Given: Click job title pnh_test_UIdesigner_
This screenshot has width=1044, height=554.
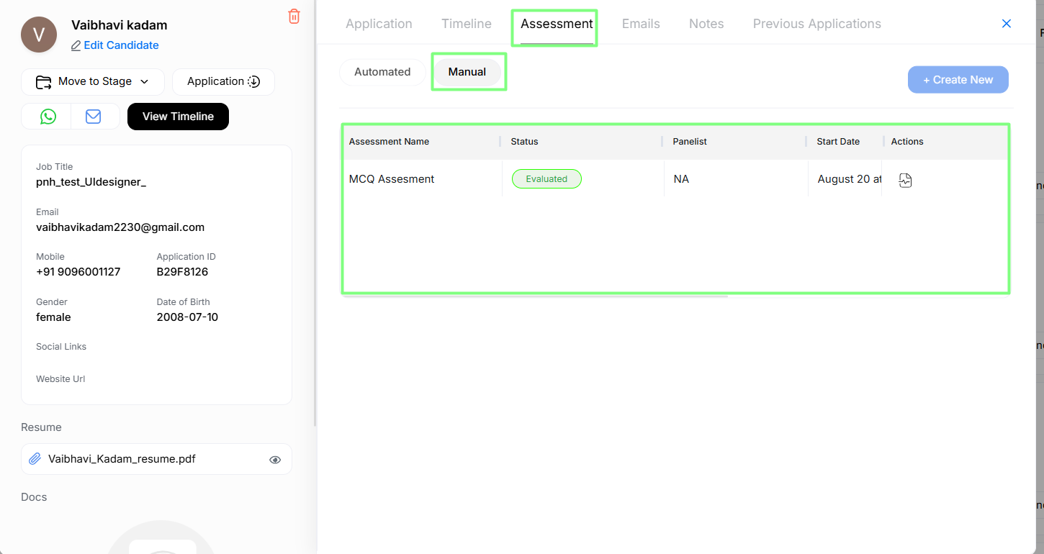Looking at the screenshot, I should pos(91,183).
